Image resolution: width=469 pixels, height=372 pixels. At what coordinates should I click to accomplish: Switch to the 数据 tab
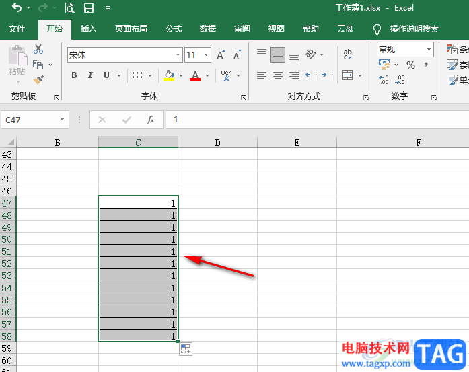pyautogui.click(x=208, y=29)
